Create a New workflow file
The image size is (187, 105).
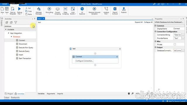[2, 10]
